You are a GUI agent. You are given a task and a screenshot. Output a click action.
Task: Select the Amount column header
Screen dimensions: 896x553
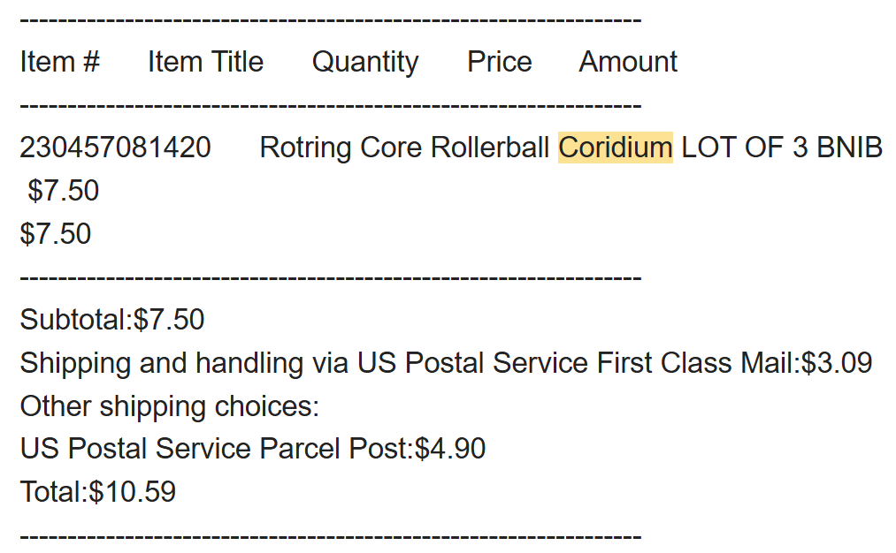[x=628, y=62]
